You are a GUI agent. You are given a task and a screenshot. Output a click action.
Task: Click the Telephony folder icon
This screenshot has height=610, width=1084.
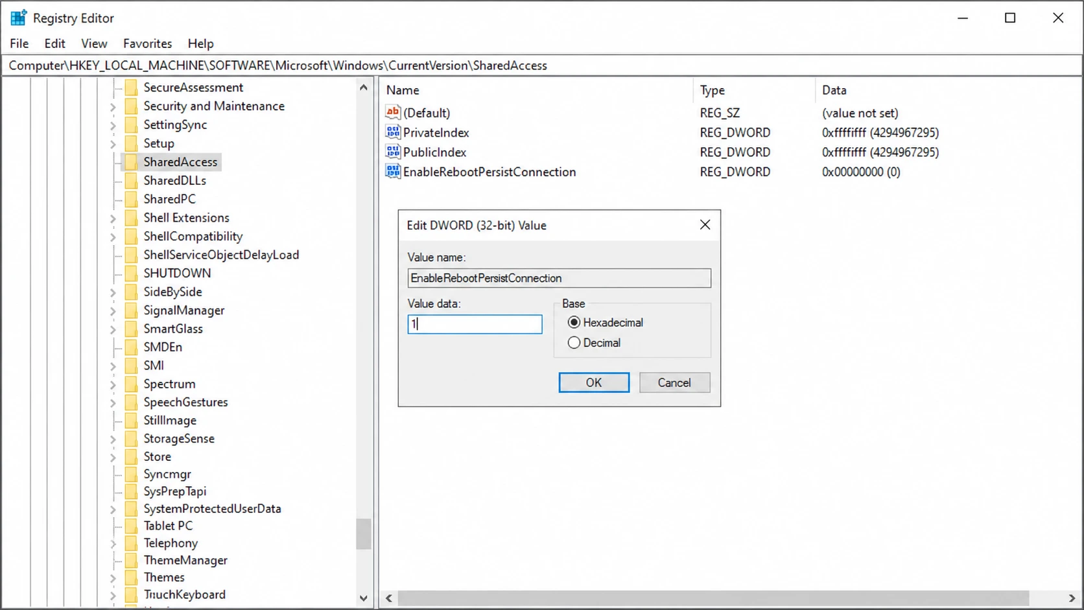pos(131,543)
